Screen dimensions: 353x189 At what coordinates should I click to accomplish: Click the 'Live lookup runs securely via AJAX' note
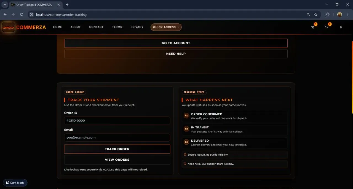(106, 169)
